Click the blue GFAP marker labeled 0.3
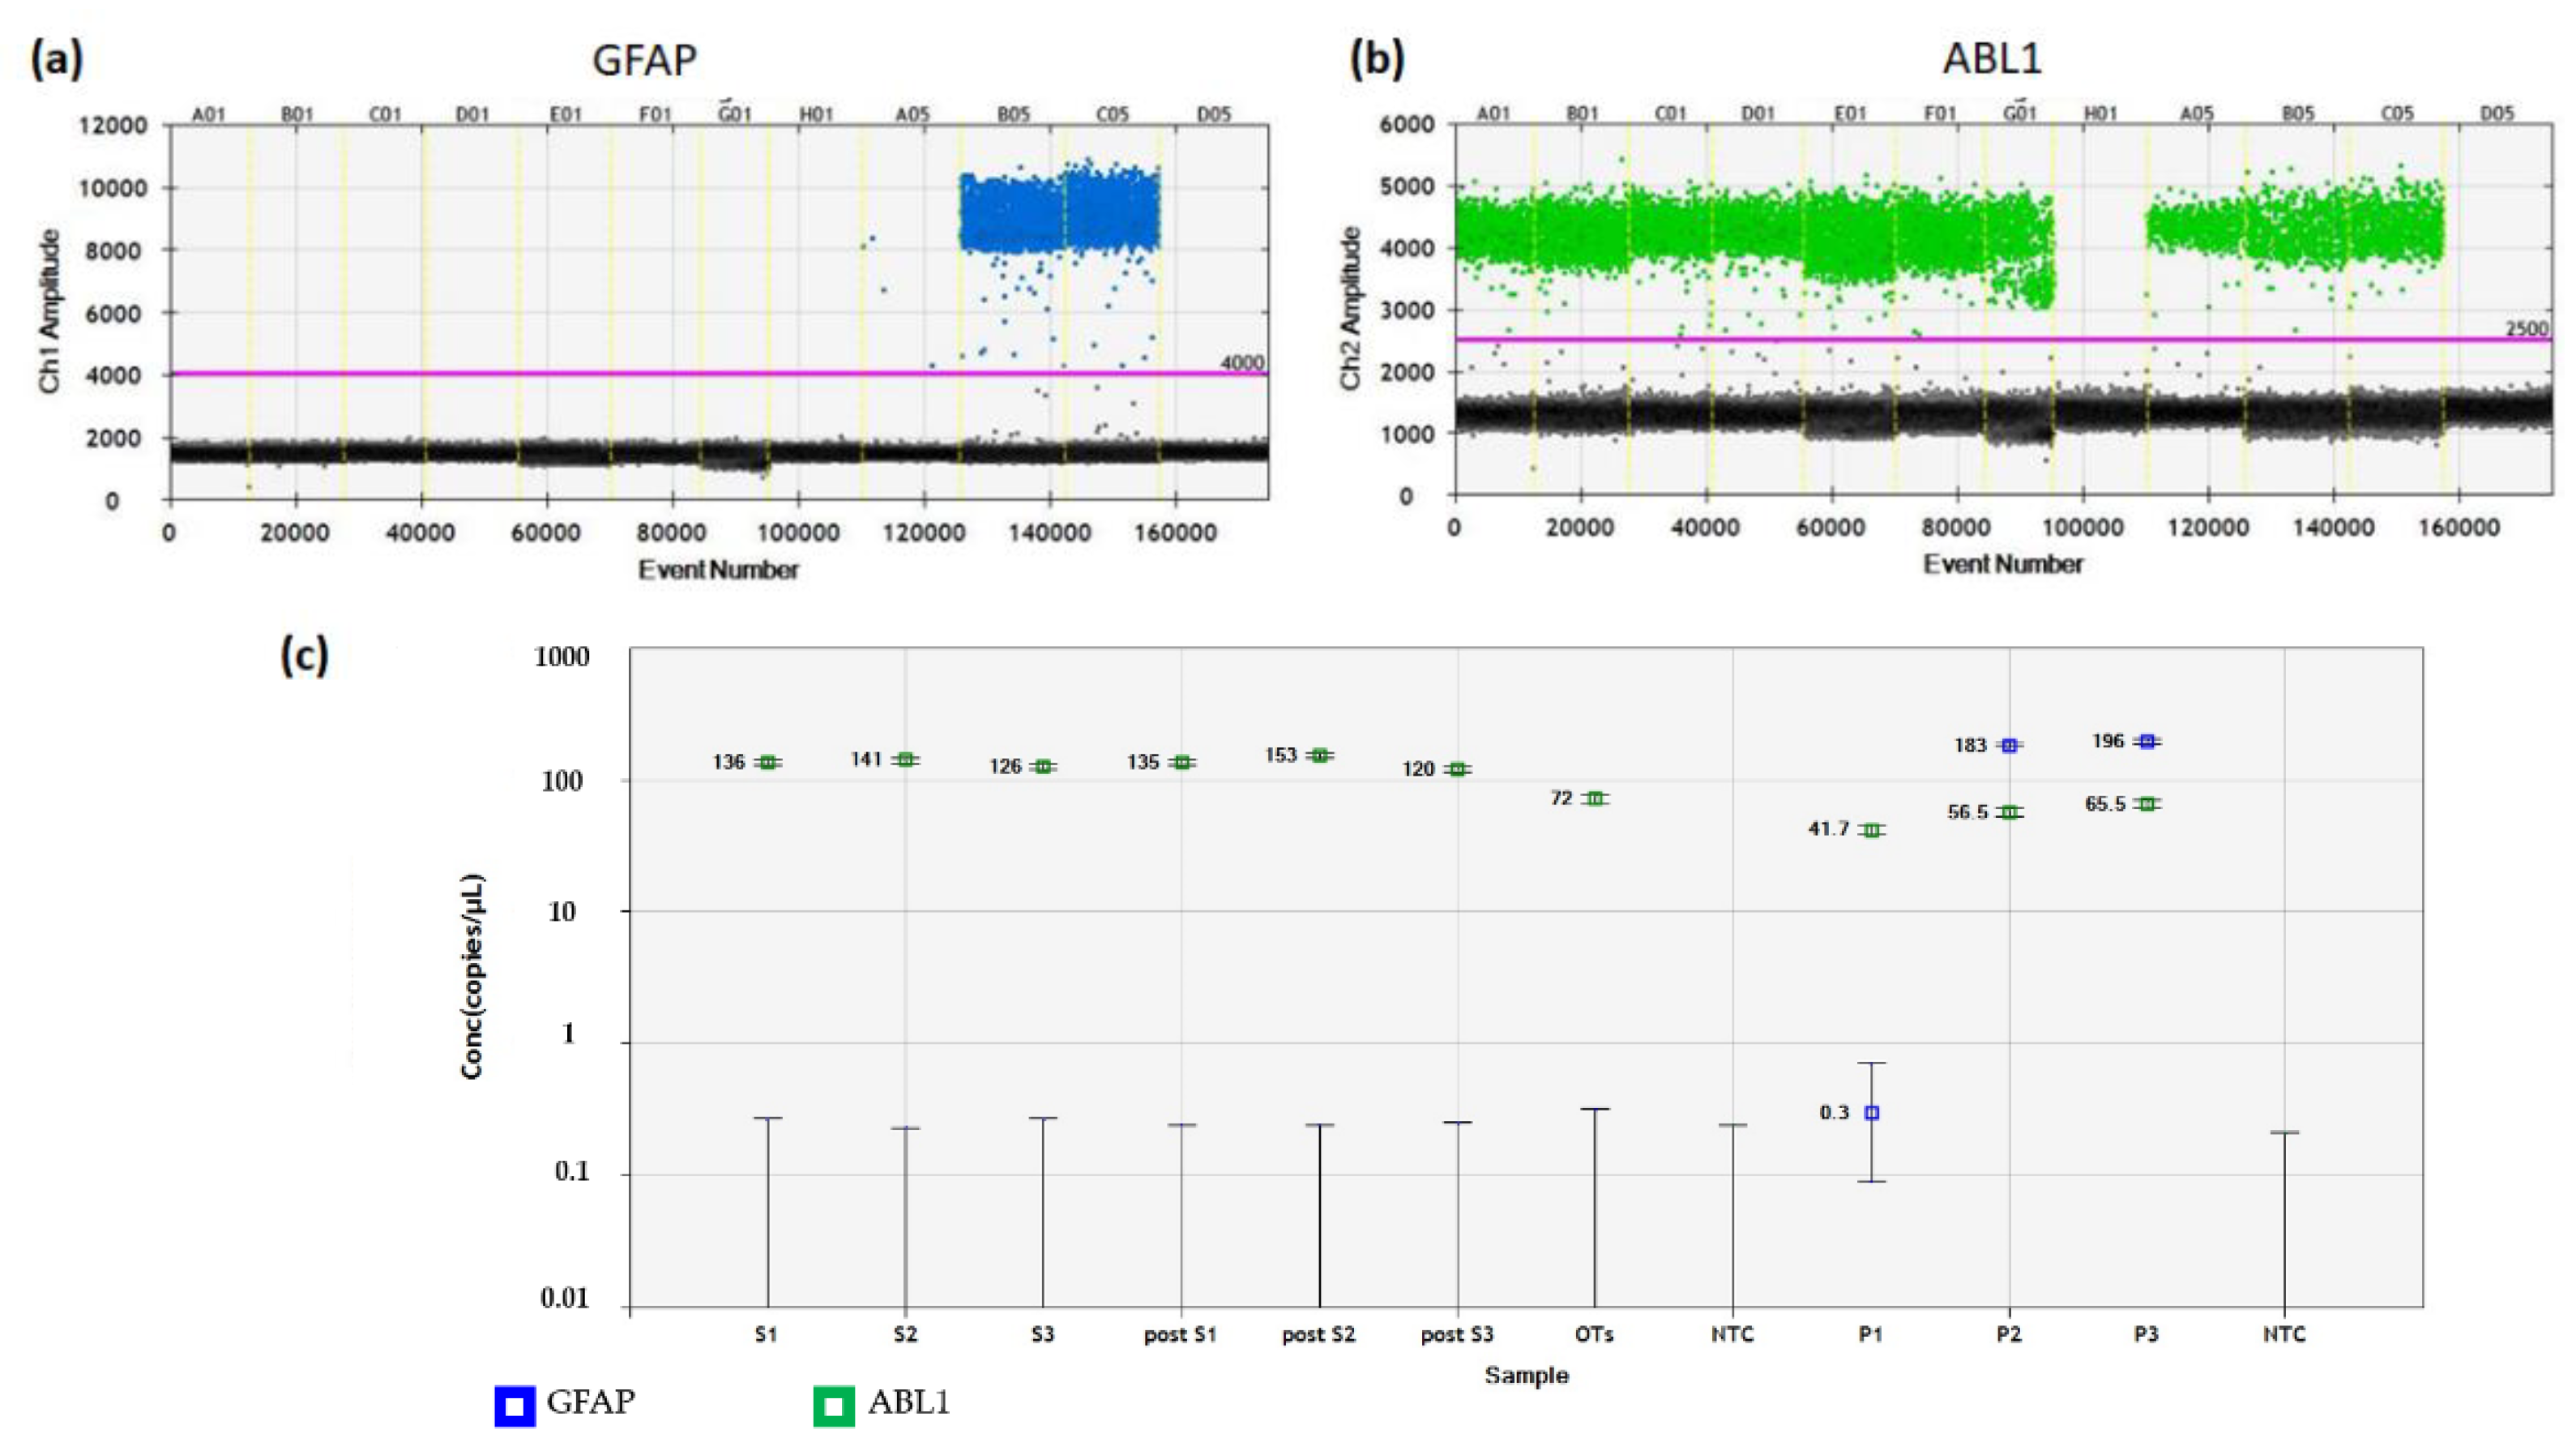This screenshot has height=1455, width=2576. [x=1872, y=1112]
